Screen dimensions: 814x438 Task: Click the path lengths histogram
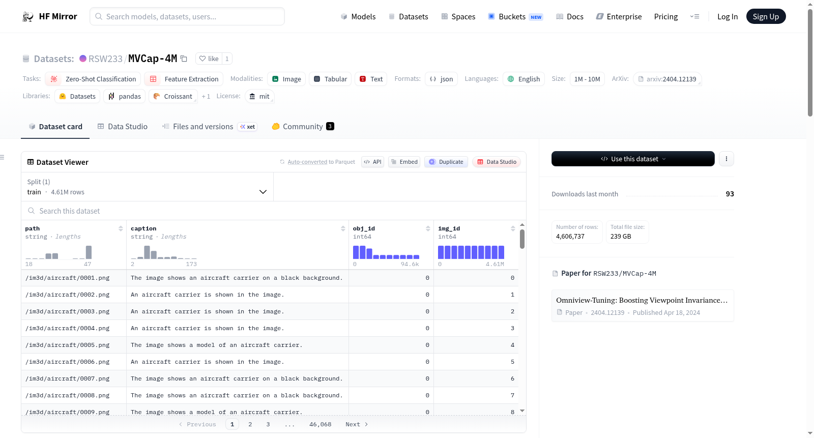coord(59,253)
